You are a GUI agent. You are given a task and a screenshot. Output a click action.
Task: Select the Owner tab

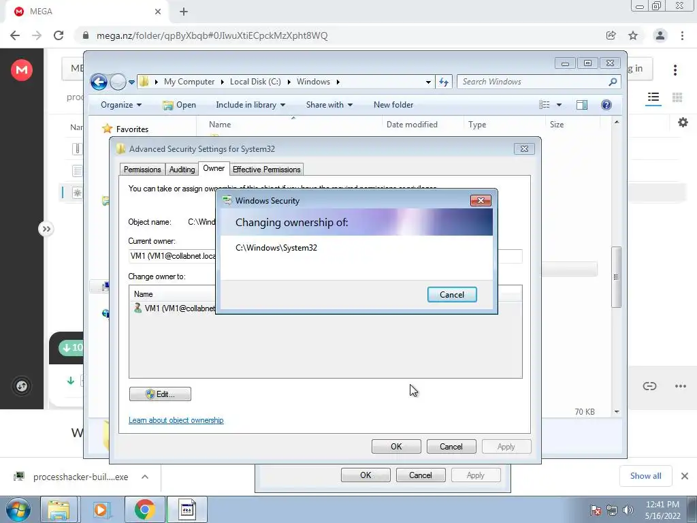pyautogui.click(x=213, y=168)
